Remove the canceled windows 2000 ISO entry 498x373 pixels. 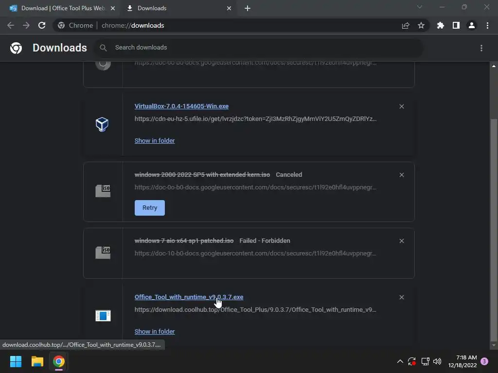(x=402, y=175)
